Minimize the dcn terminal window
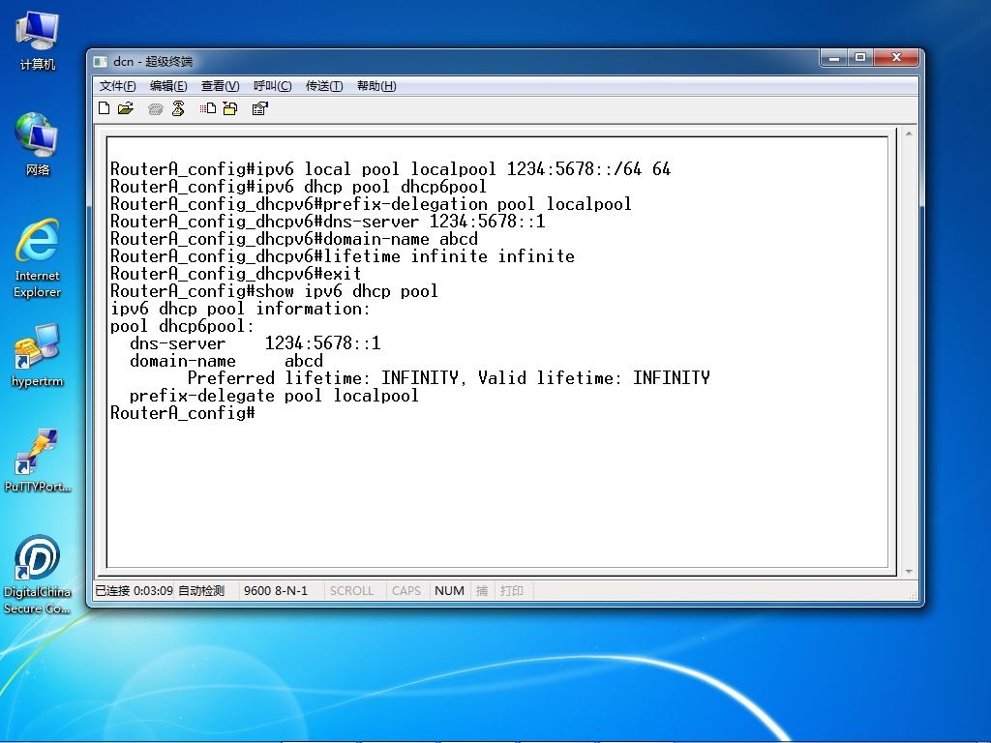 tap(834, 58)
